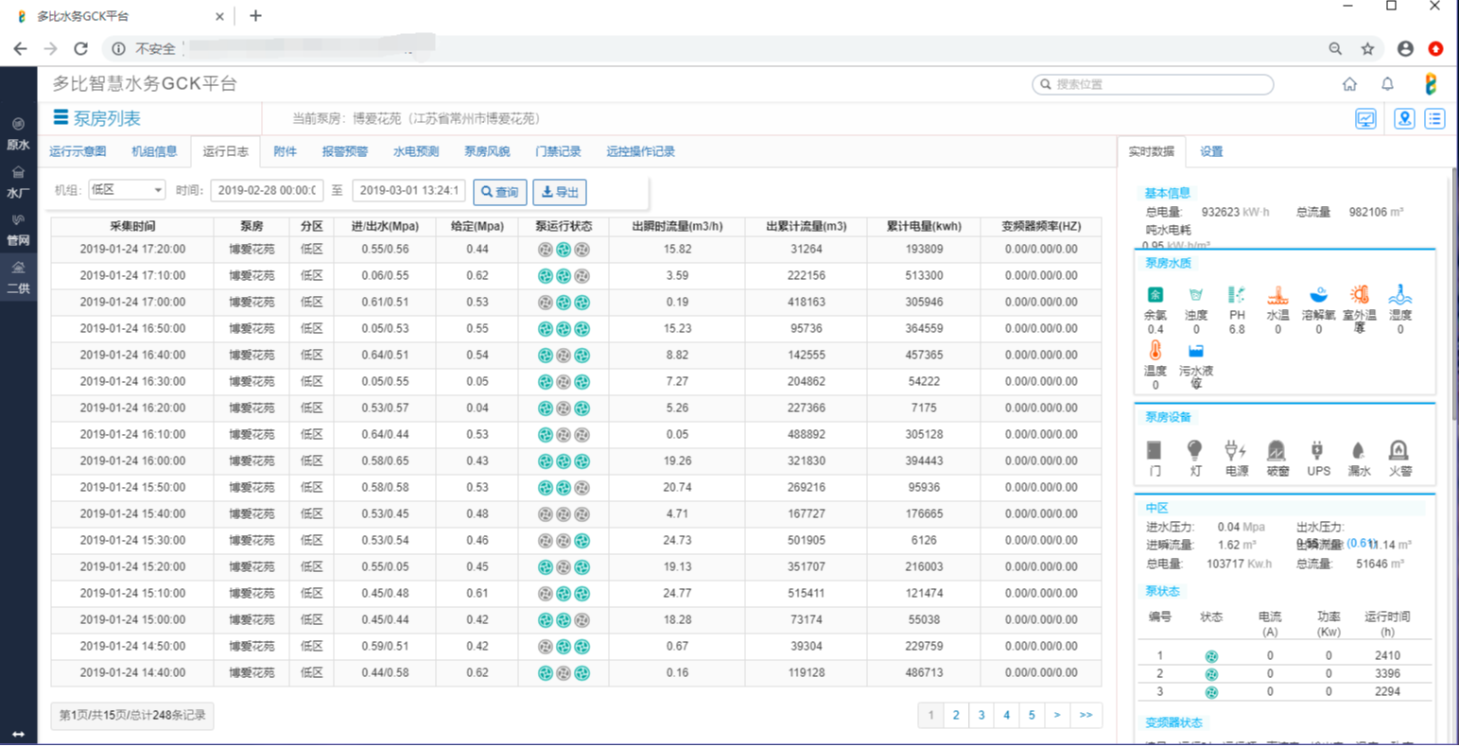Image resolution: width=1459 pixels, height=747 pixels.
Task: Click the 导出 export button
Action: point(560,192)
